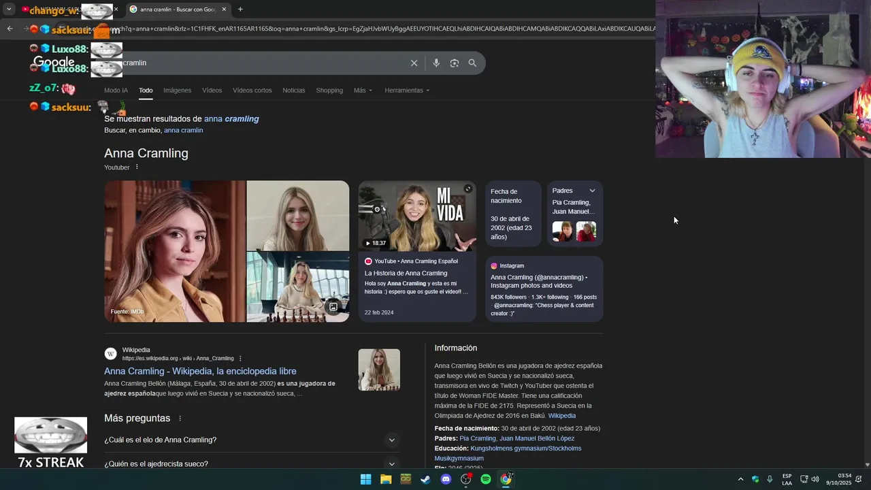Image resolution: width=871 pixels, height=490 pixels.
Task: Go back to the previous page
Action: 10,29
